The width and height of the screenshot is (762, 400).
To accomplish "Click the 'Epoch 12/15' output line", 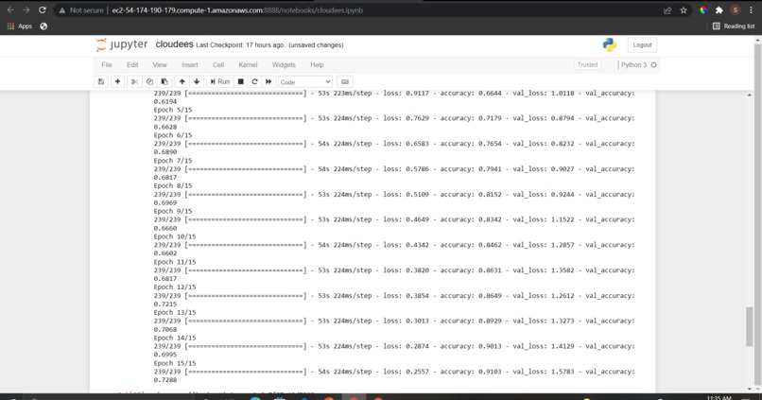I will tap(175, 287).
